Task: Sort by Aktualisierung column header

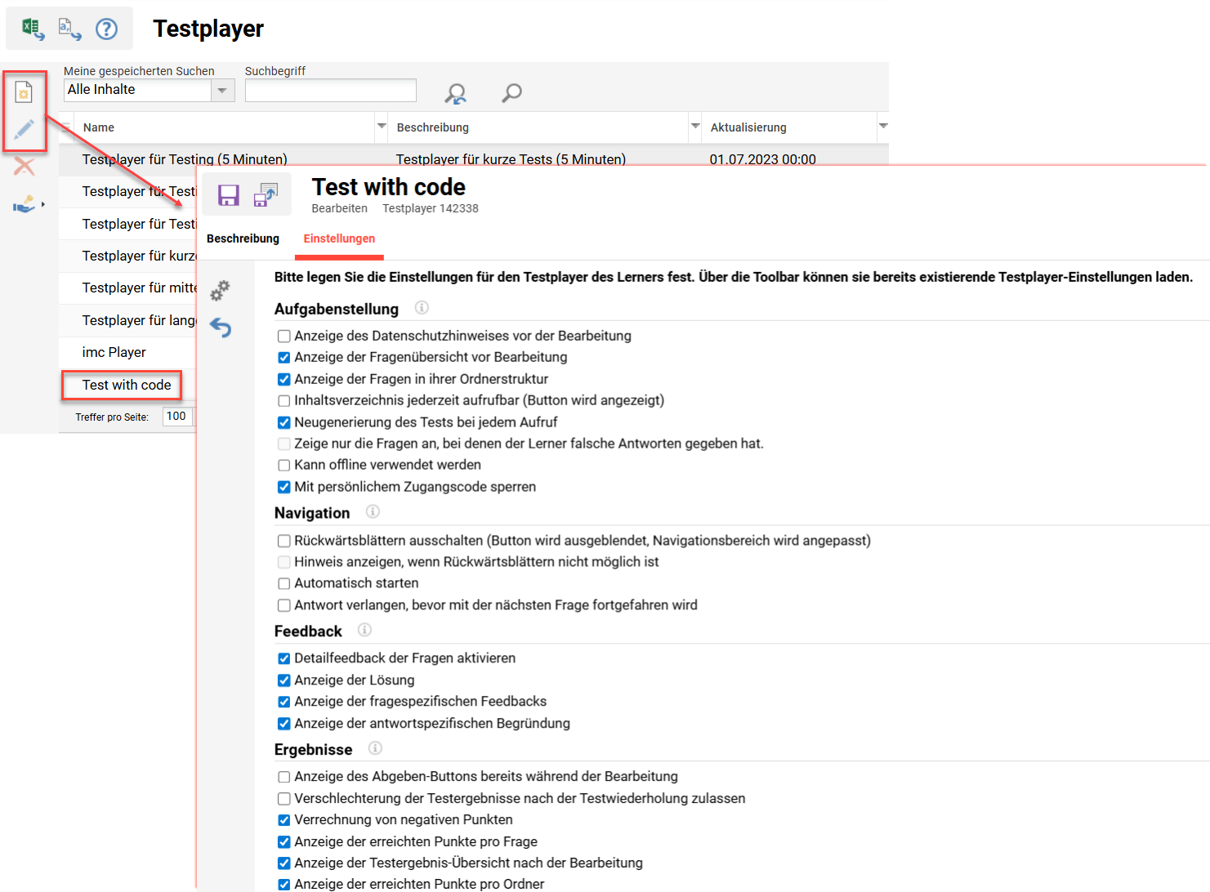Action: click(748, 127)
